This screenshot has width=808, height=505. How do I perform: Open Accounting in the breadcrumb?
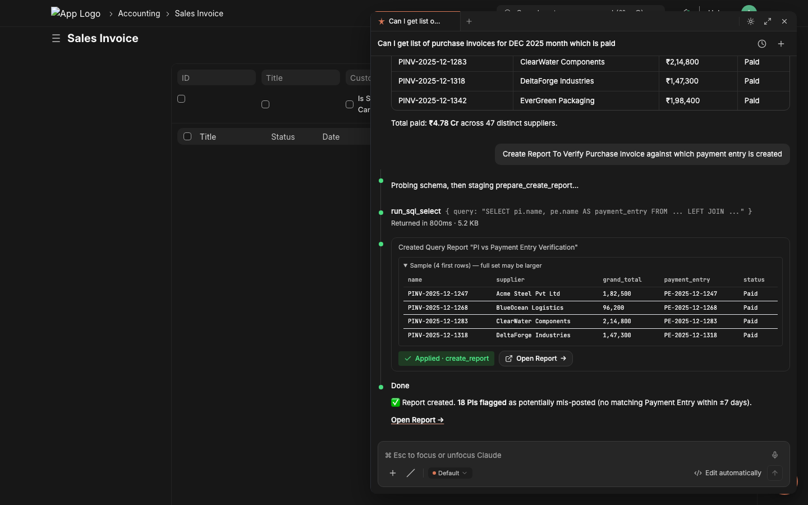tap(139, 13)
